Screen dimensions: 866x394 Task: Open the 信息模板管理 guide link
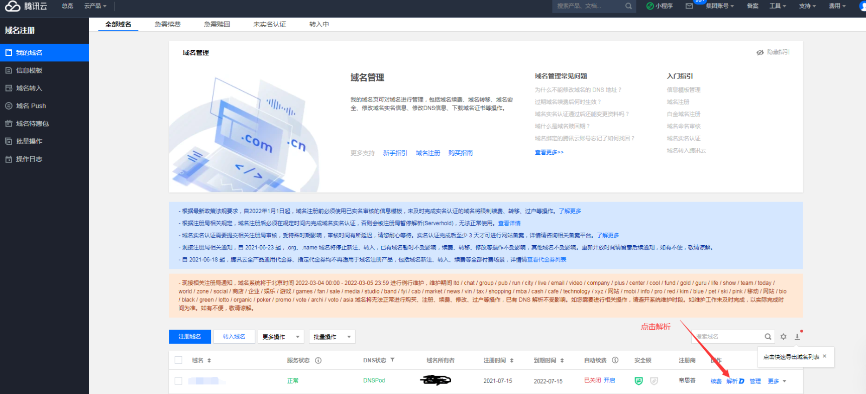click(x=684, y=90)
